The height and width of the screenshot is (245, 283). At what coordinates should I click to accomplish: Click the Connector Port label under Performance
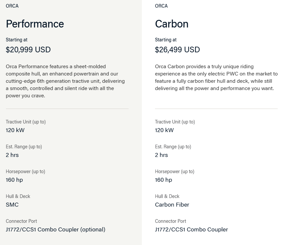coord(21,221)
